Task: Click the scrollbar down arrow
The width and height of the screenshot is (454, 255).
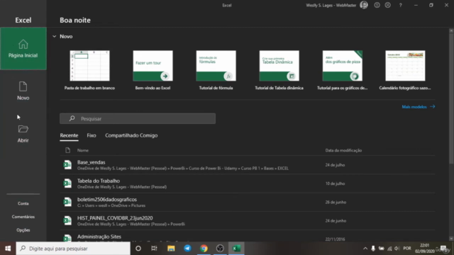Action: pyautogui.click(x=451, y=239)
